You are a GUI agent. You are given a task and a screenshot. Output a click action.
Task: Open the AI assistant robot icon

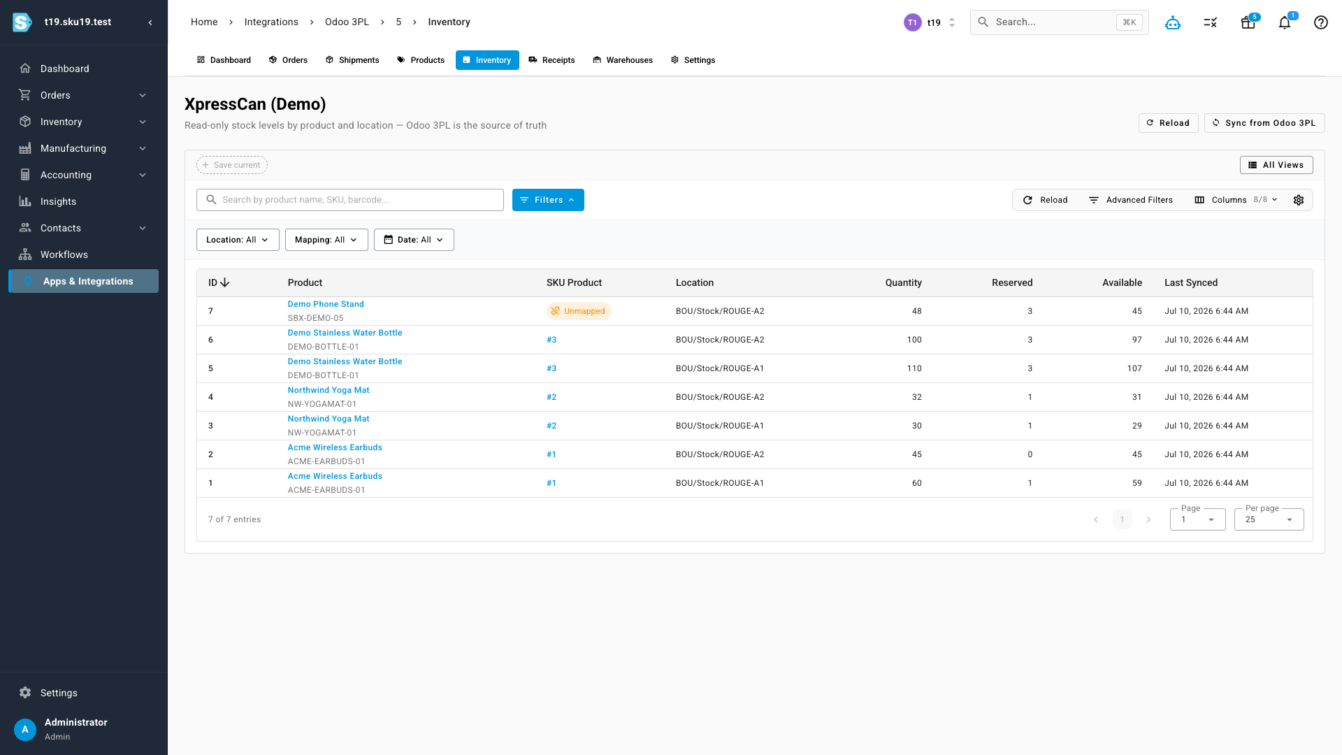pos(1173,22)
